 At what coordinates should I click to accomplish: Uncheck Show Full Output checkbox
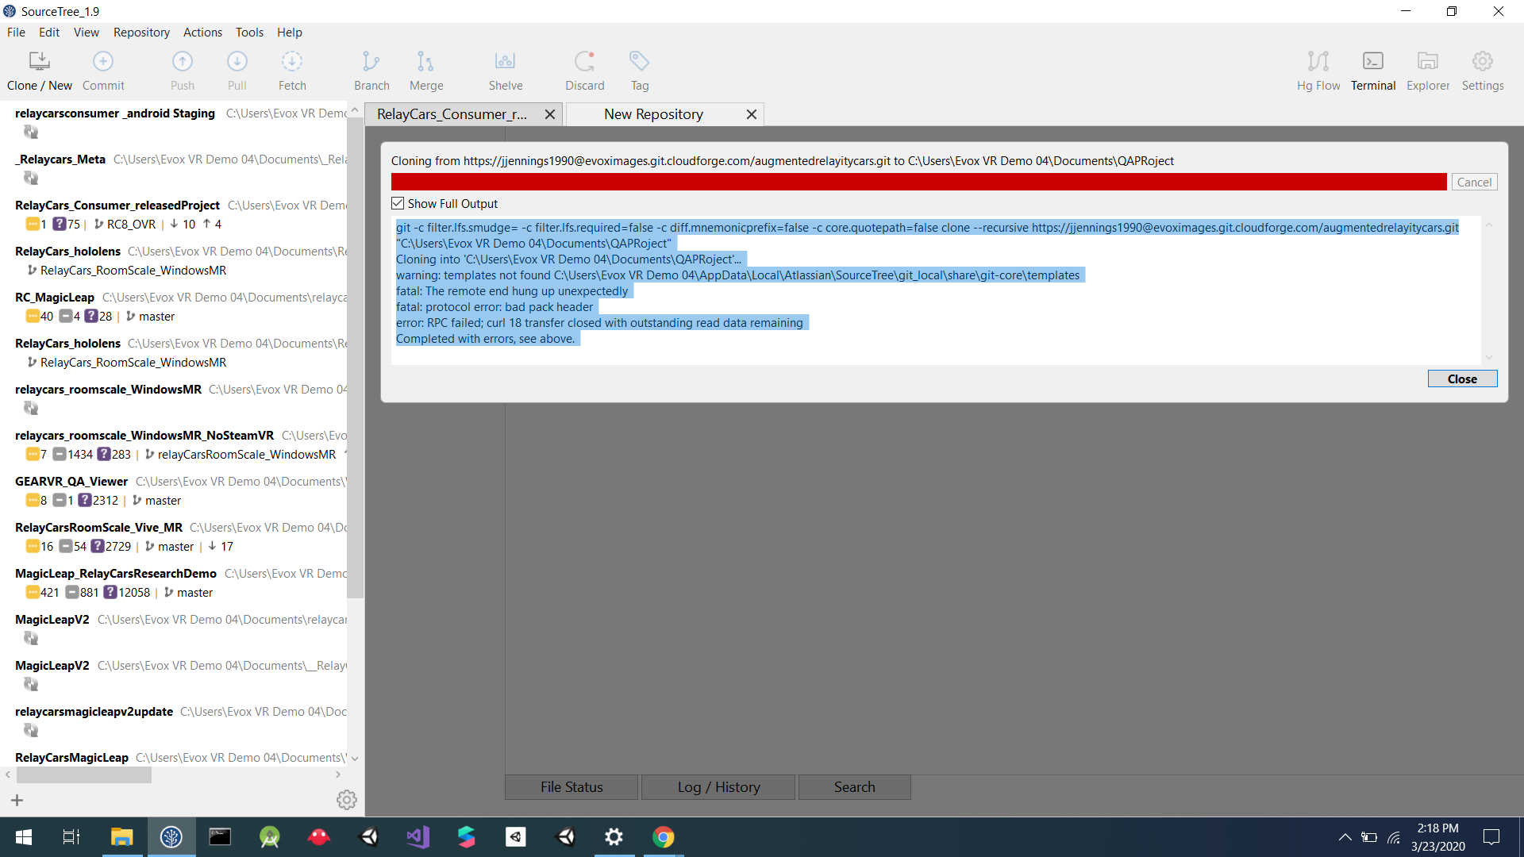point(398,204)
